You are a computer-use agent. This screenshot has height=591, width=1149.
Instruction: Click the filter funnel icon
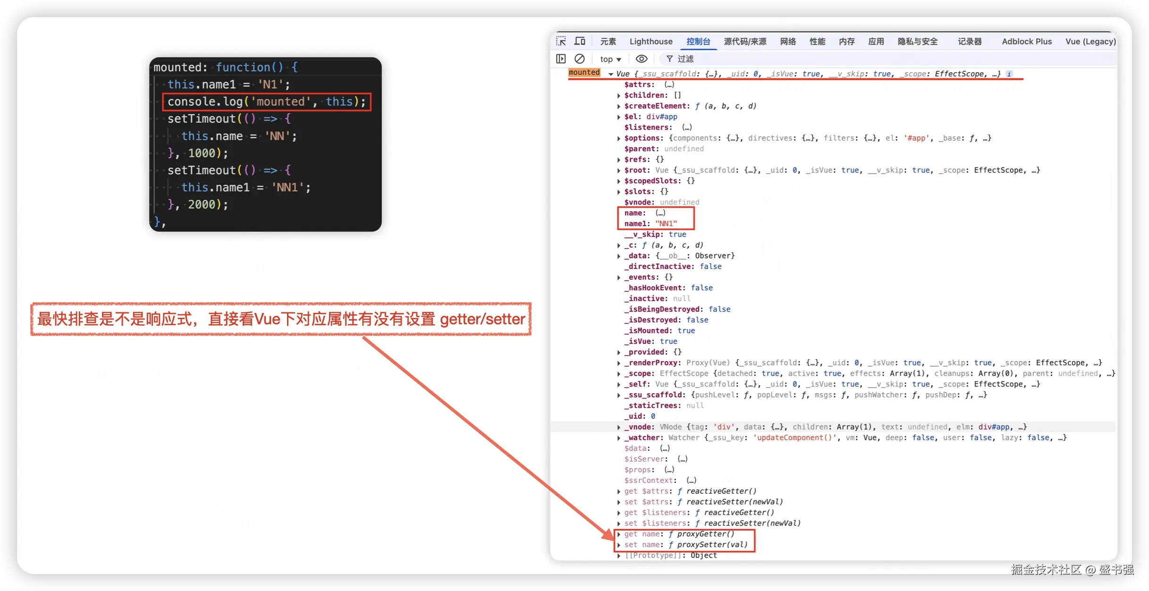click(669, 59)
